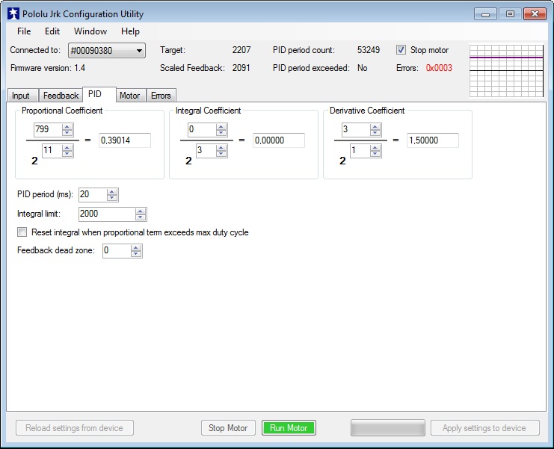Decrease the integral limit value
Viewport: 554px width, 449px height.
pyautogui.click(x=141, y=217)
